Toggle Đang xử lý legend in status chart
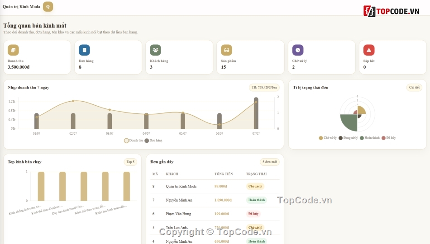 point(348,138)
